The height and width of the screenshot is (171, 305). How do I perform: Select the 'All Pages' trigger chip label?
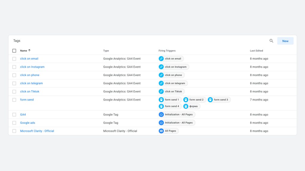170,131
